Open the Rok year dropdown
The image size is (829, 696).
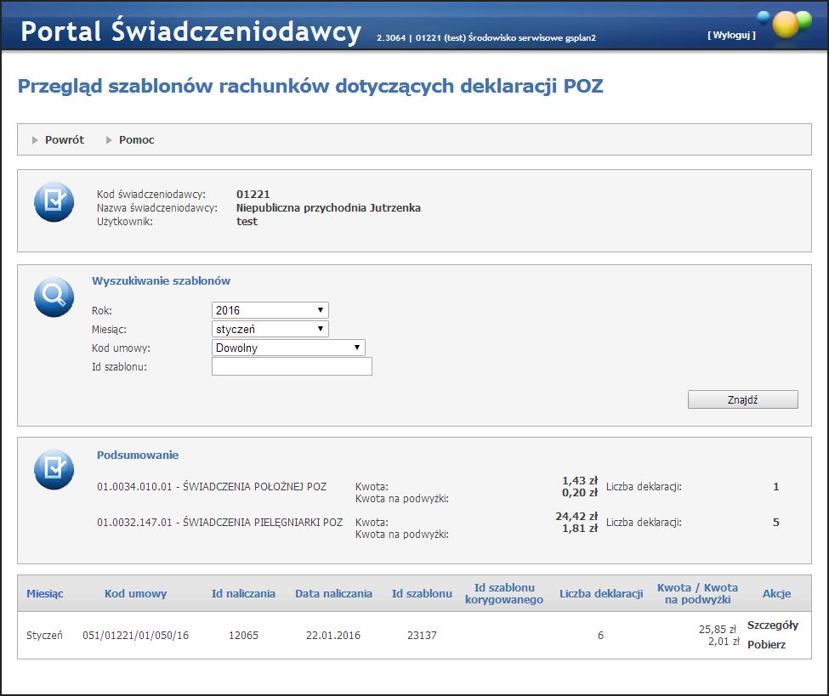(270, 310)
